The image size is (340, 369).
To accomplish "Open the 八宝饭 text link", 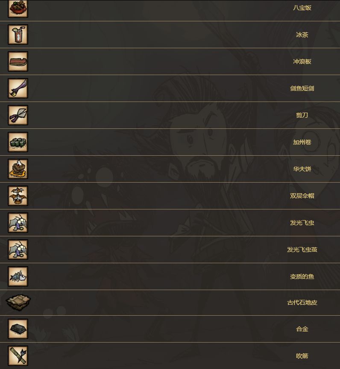I will click(x=302, y=8).
